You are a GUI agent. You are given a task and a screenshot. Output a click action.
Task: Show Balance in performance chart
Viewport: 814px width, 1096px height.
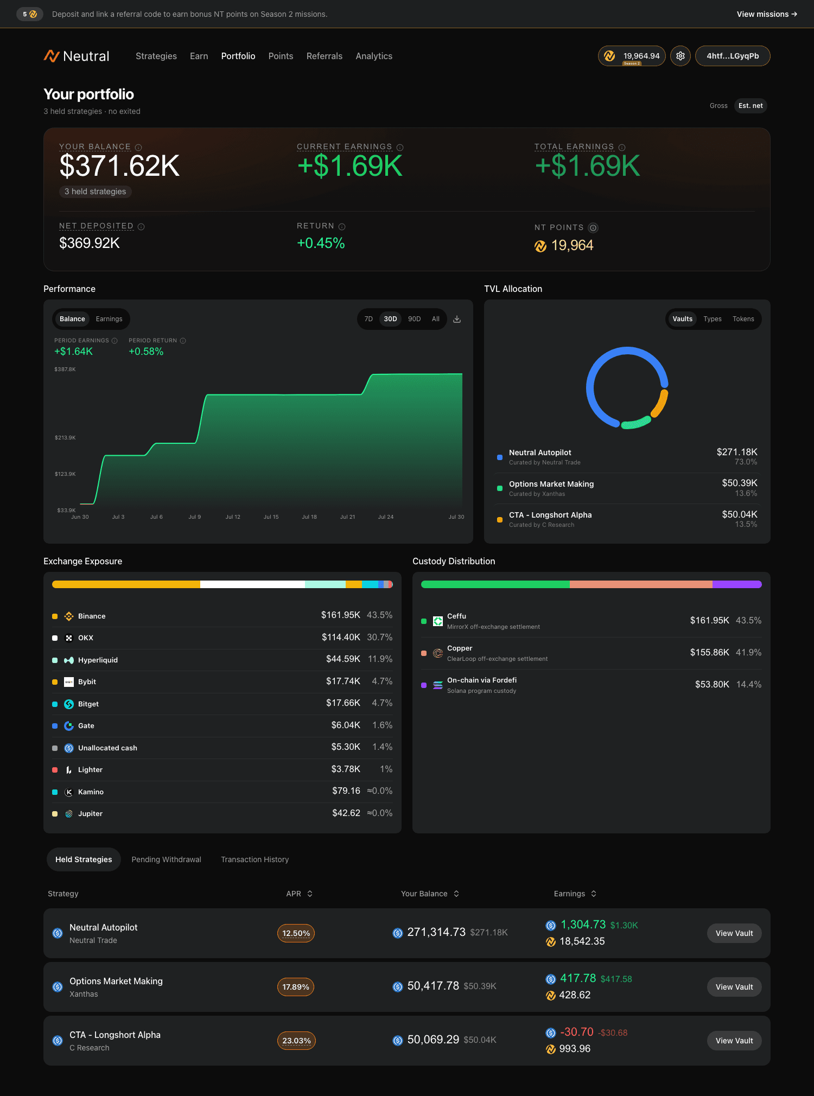pyautogui.click(x=72, y=319)
